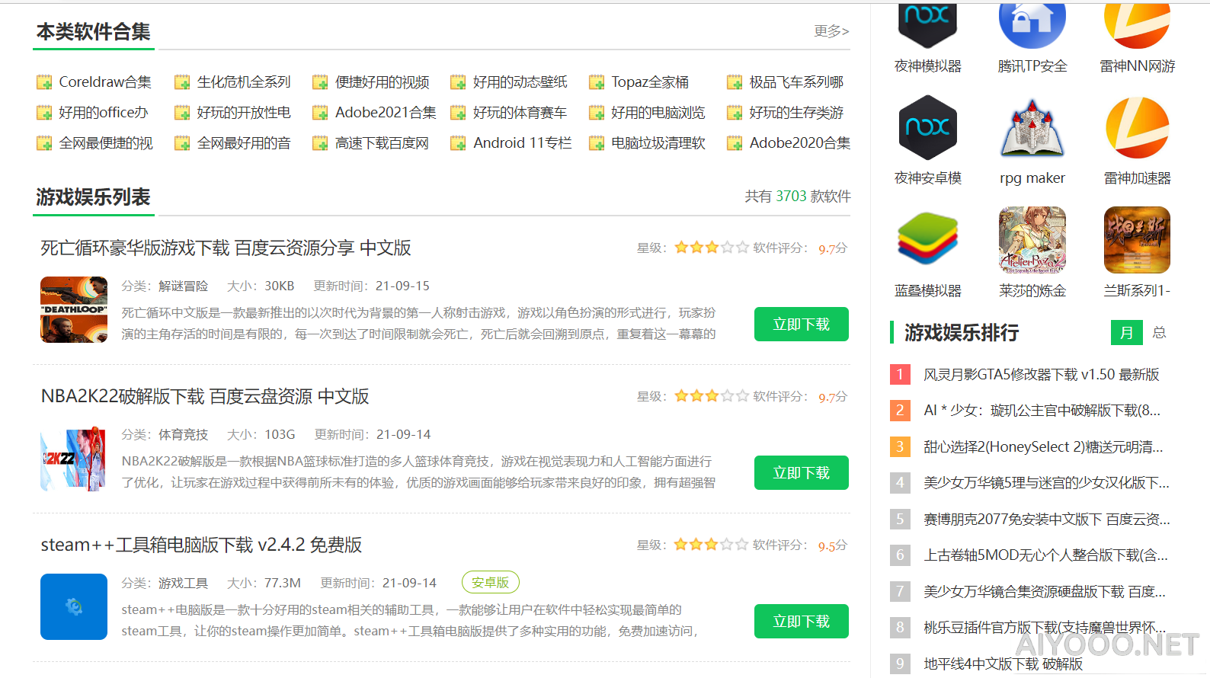Image resolution: width=1210 pixels, height=678 pixels.
Task: Open 美少女万华镜5理与迷宫 ranking entry
Action: [x=1046, y=483]
